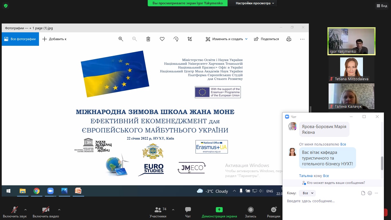Change layout with Вид button

382,6
